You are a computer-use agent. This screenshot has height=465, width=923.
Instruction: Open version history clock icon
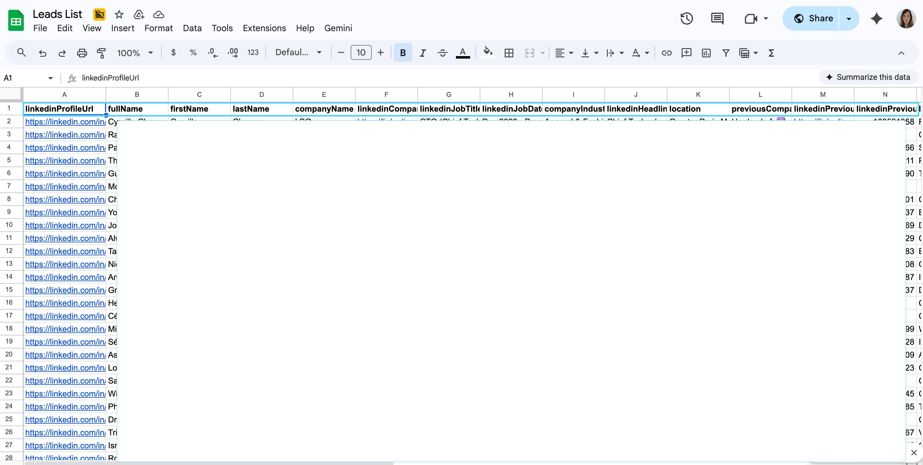tap(687, 18)
